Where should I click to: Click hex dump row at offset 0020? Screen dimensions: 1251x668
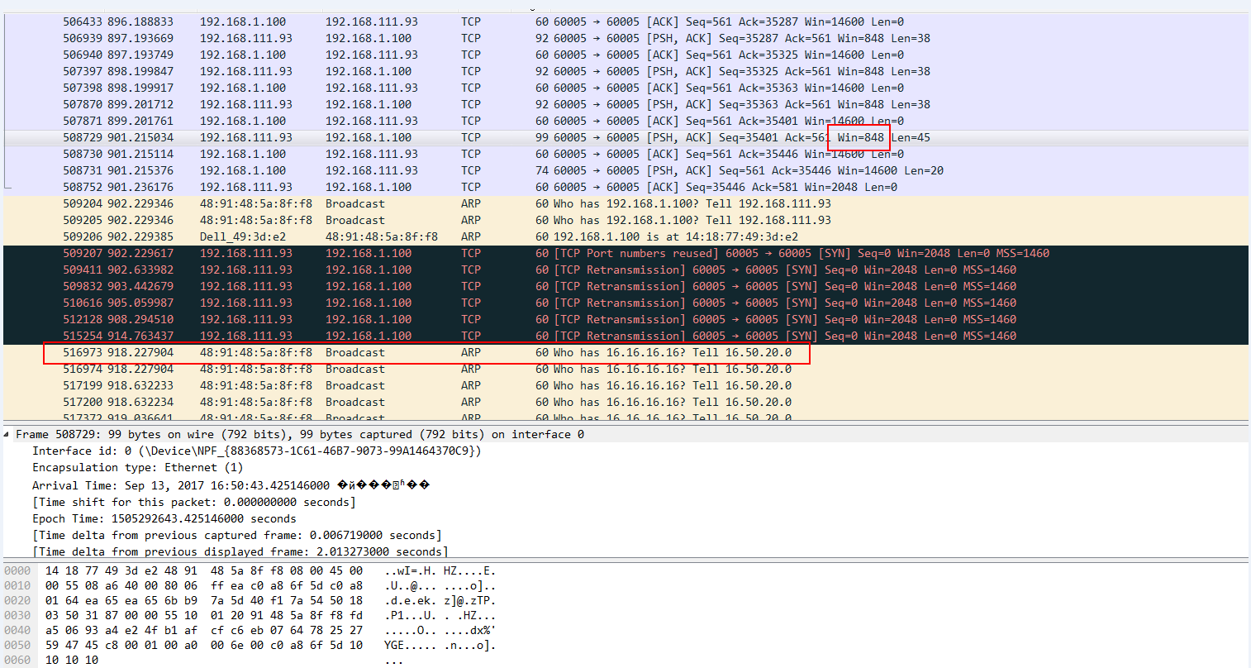250,600
